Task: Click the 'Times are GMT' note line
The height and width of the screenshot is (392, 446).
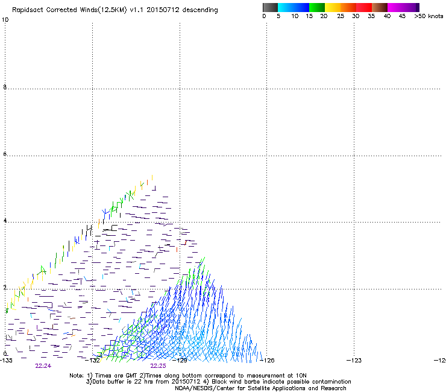Action: [x=188, y=376]
